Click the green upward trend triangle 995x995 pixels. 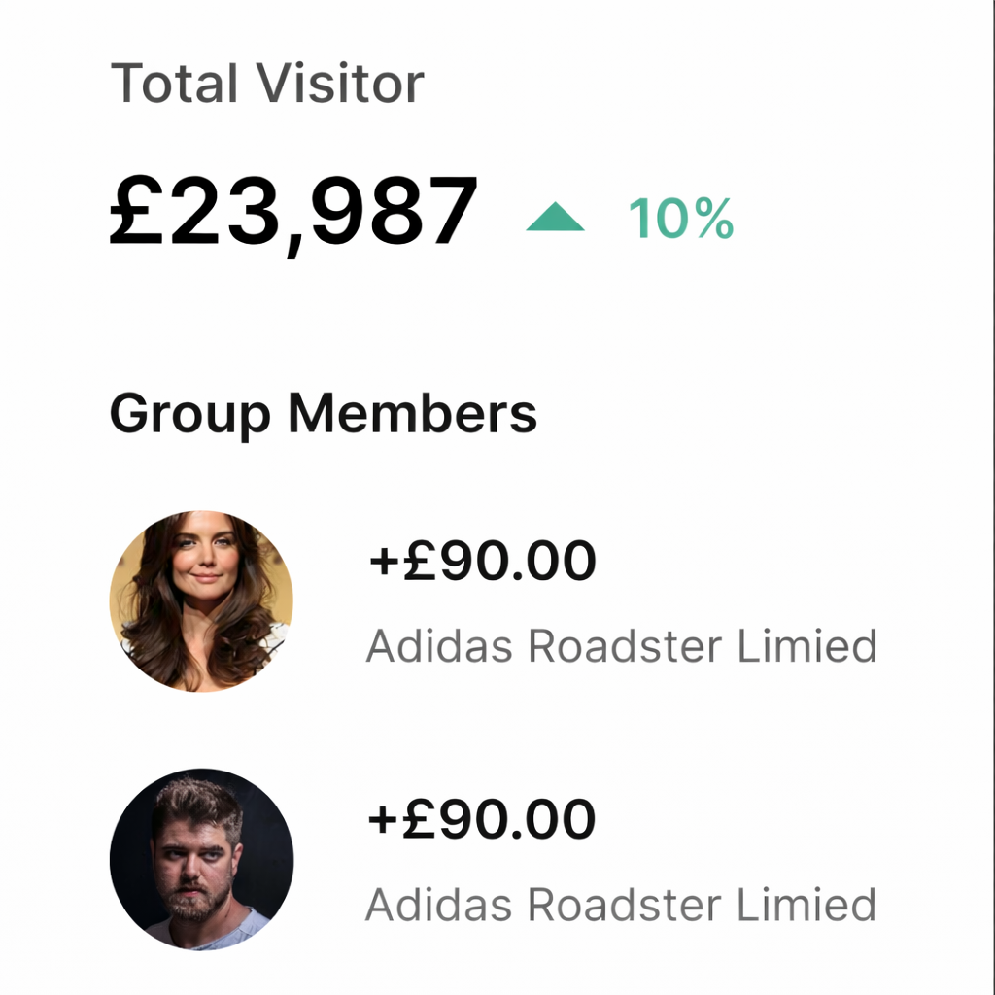[x=555, y=220]
